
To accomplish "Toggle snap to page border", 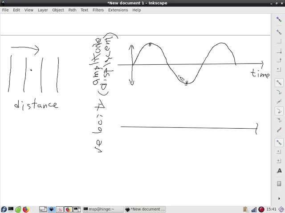I will tap(279, 183).
